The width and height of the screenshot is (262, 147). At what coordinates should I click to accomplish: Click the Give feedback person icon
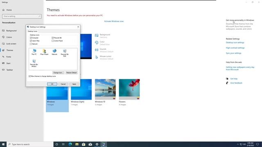[x=227, y=83]
